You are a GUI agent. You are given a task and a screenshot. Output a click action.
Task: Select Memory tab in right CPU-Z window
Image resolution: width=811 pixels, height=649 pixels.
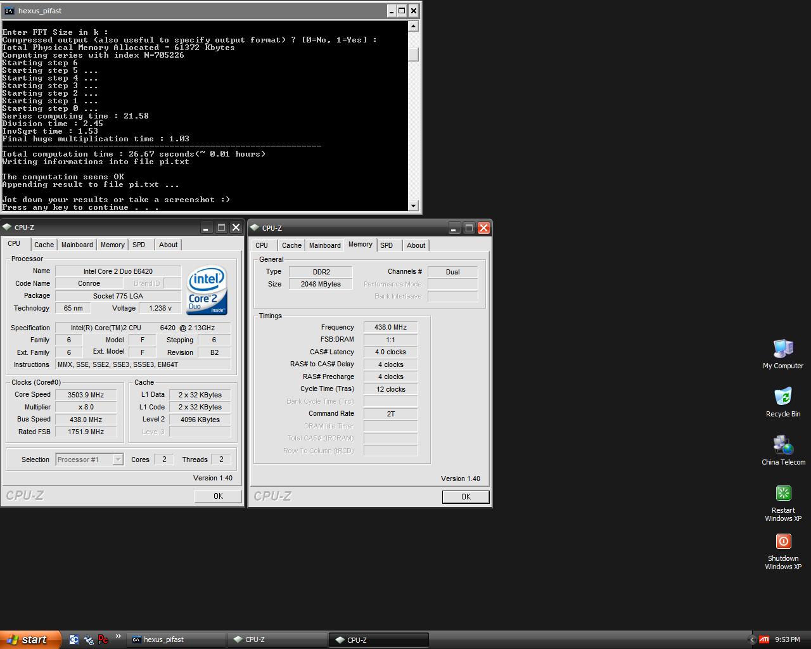[x=361, y=244]
